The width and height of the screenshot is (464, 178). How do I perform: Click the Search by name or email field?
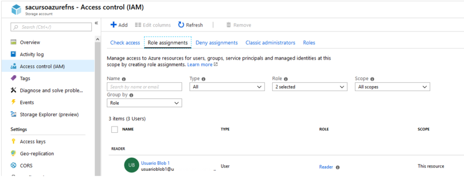click(x=145, y=87)
